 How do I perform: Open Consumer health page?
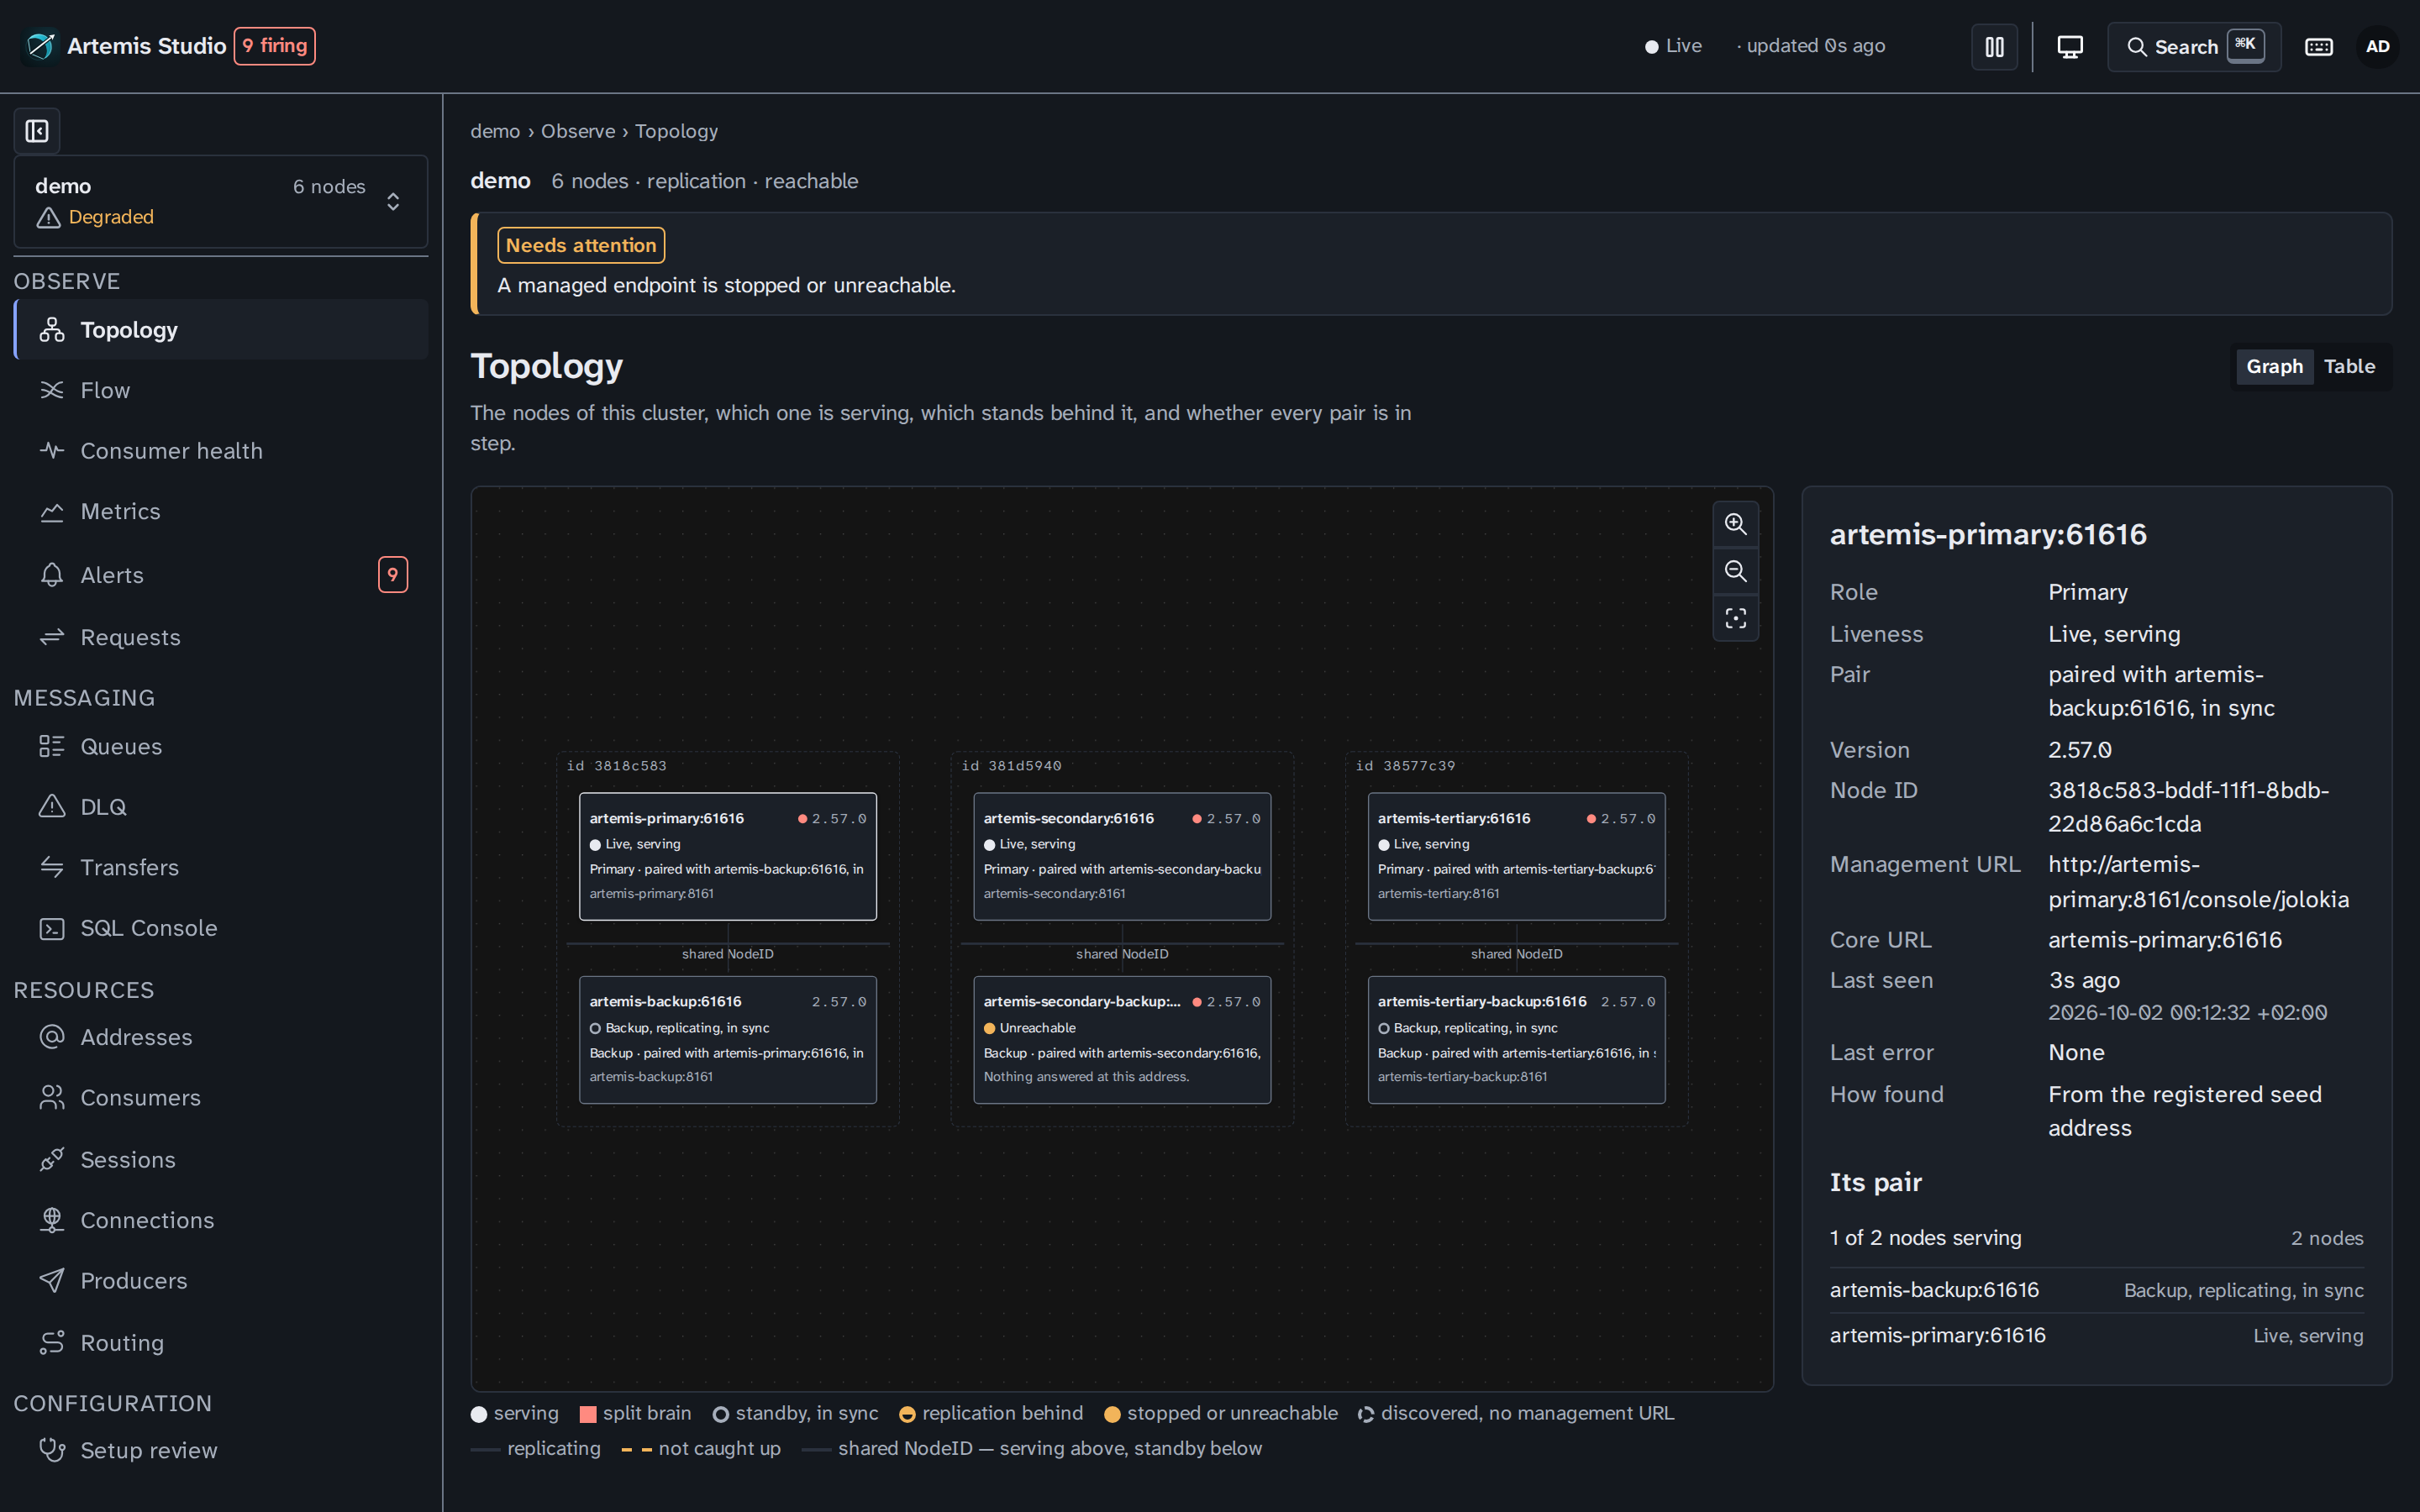click(221, 451)
